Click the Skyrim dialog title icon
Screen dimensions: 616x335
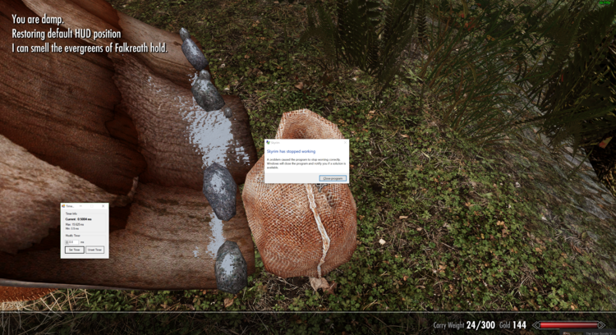[268, 143]
